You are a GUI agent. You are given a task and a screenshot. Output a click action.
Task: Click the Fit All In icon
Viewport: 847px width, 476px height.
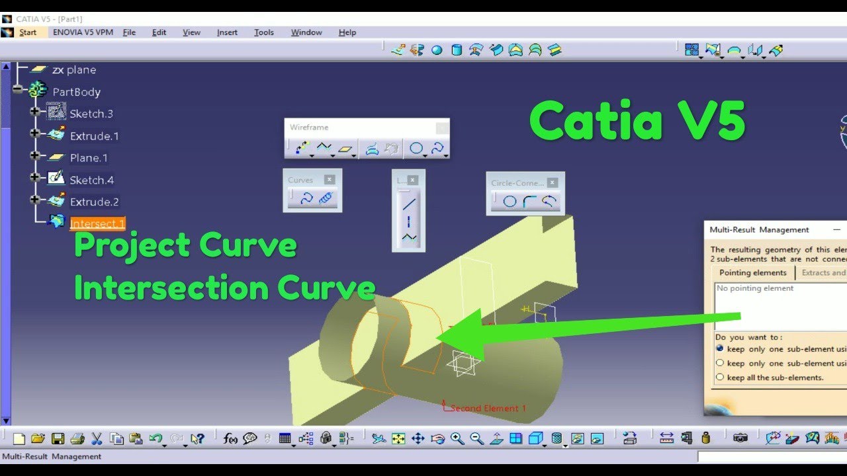[x=398, y=438]
